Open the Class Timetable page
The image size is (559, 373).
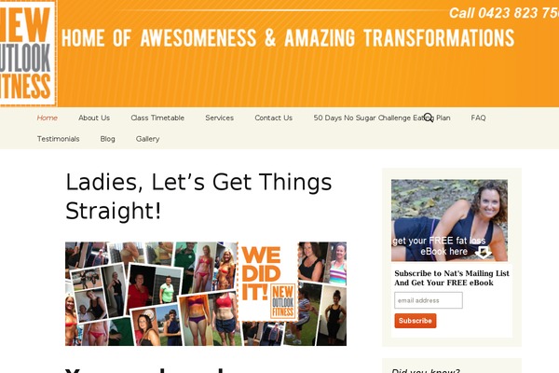pos(157,117)
